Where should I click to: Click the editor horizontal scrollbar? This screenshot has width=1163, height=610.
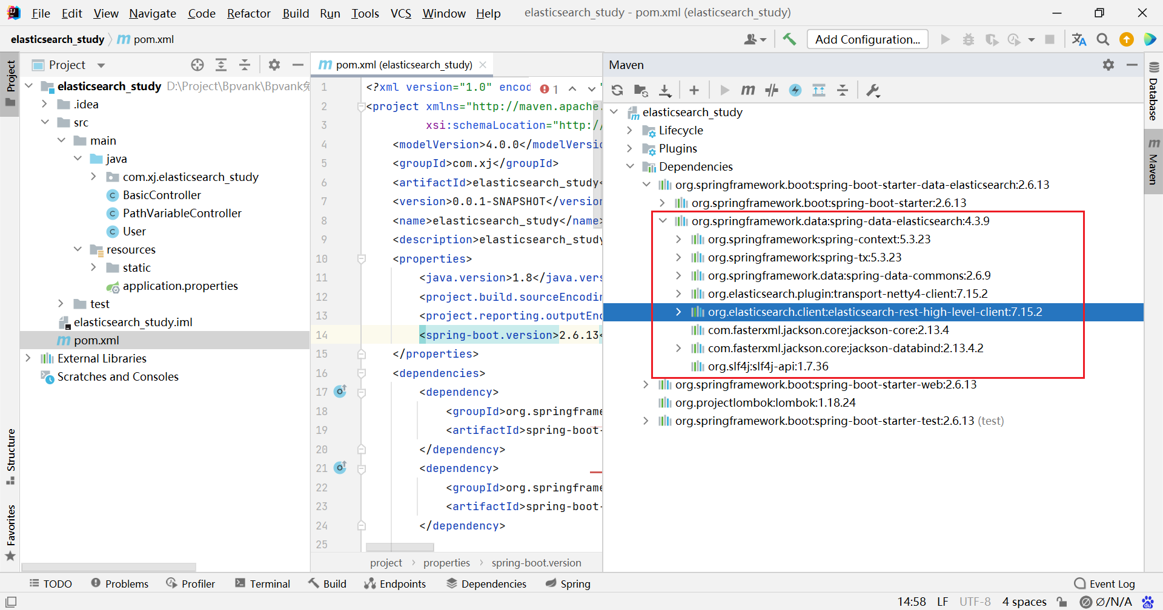point(400,548)
